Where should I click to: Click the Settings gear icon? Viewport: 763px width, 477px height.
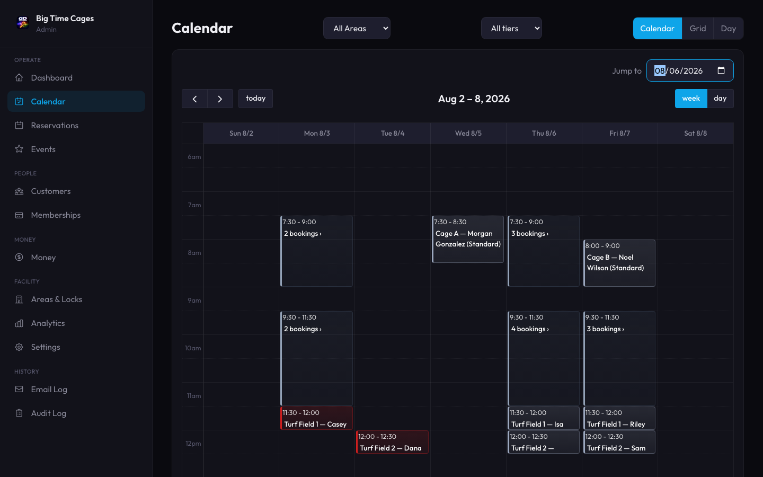(19, 347)
